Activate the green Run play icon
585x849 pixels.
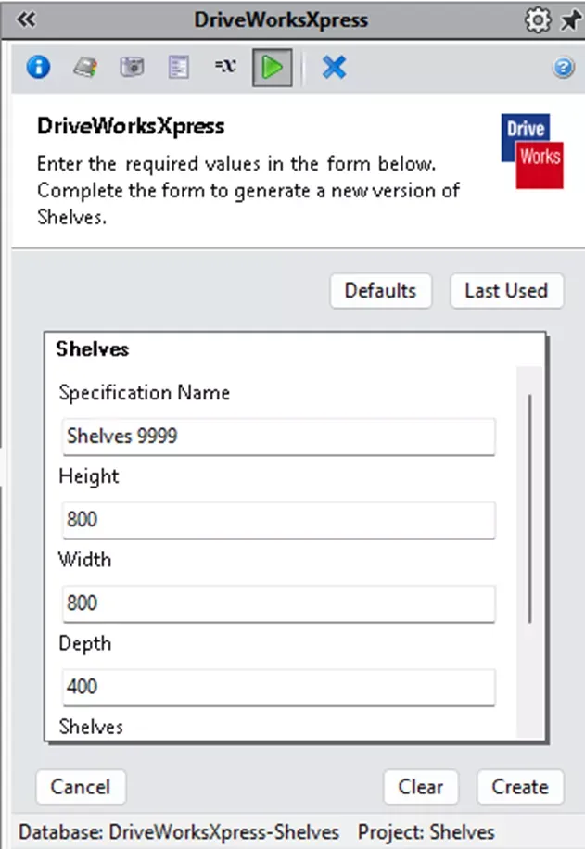pos(272,68)
